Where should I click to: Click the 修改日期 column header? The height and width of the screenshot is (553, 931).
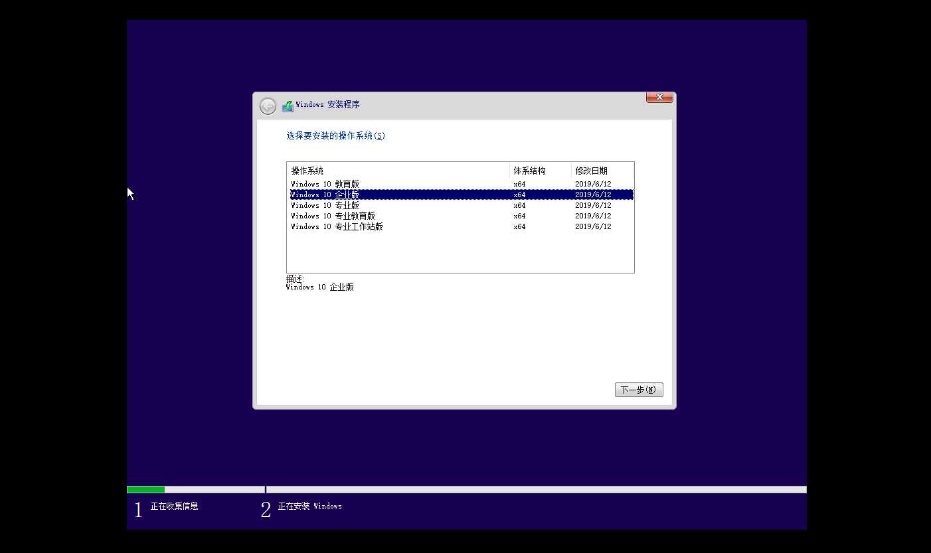(602, 171)
